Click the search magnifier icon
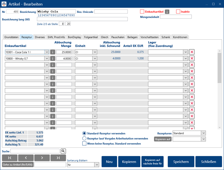The image size is (224, 170). [x=63, y=151]
